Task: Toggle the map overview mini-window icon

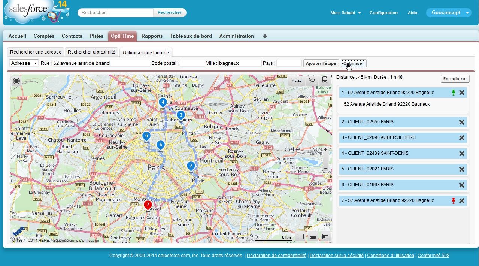Action: coord(326,237)
